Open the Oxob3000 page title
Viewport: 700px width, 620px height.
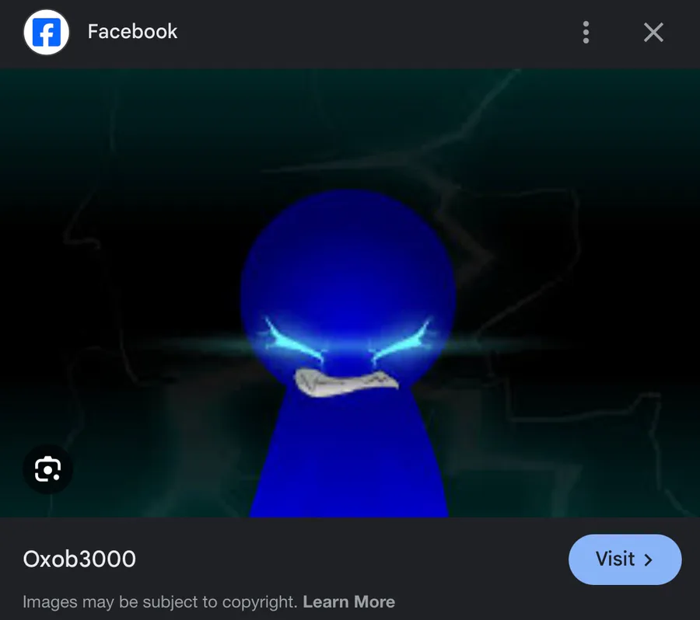(x=79, y=559)
